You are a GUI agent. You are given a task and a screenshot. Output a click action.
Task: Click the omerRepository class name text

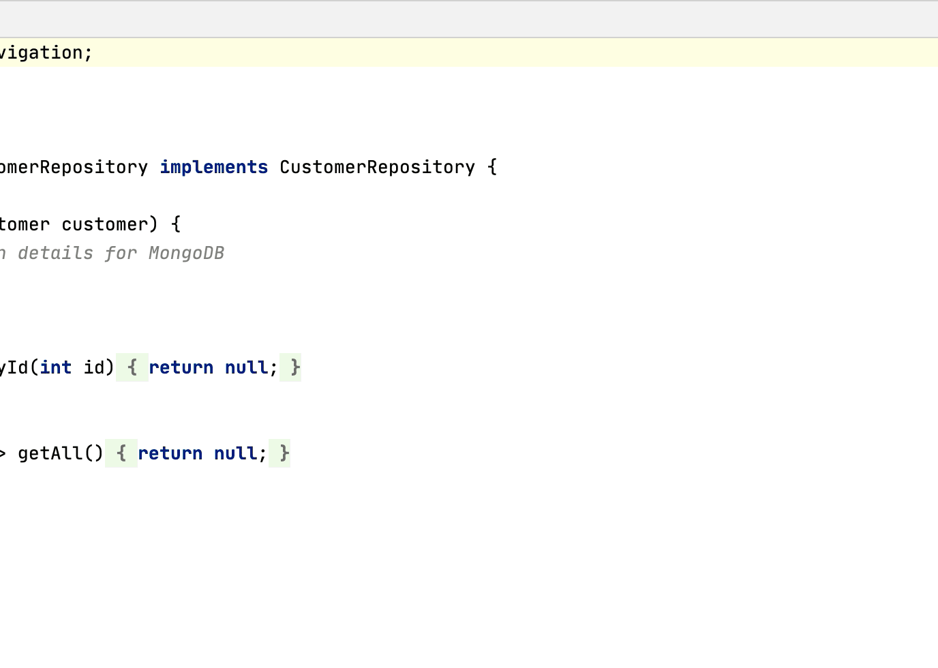pyautogui.click(x=72, y=167)
